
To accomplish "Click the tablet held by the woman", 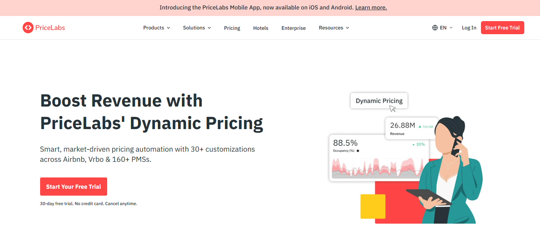I will point(428,197).
